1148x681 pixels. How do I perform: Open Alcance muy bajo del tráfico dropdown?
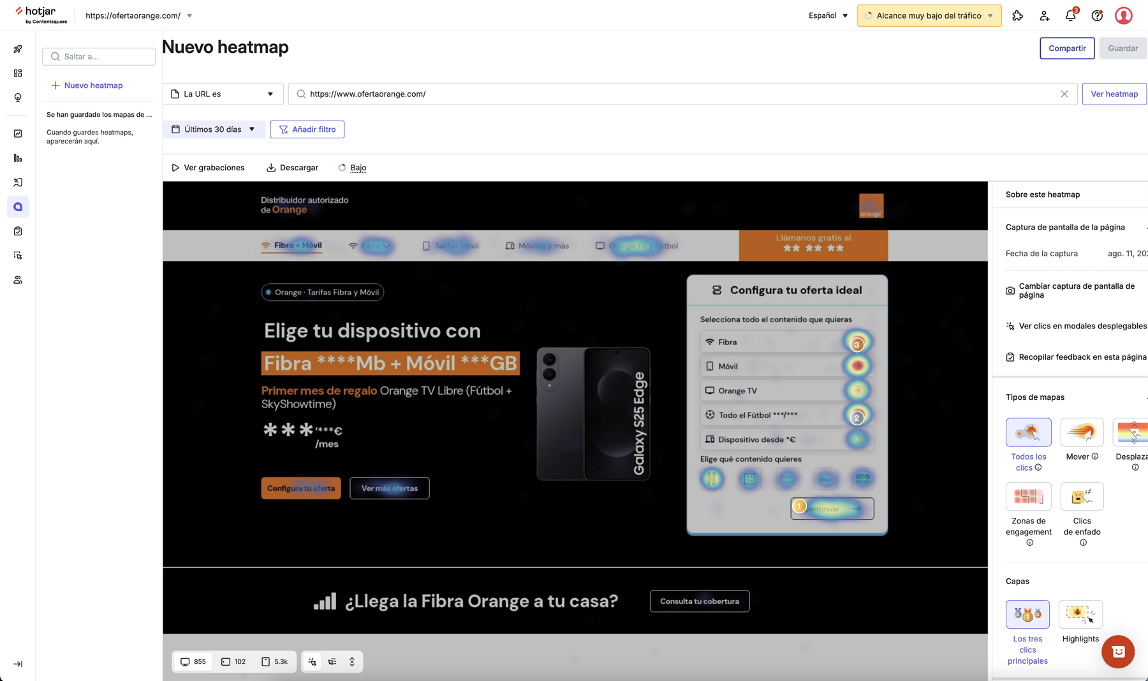pyautogui.click(x=929, y=15)
